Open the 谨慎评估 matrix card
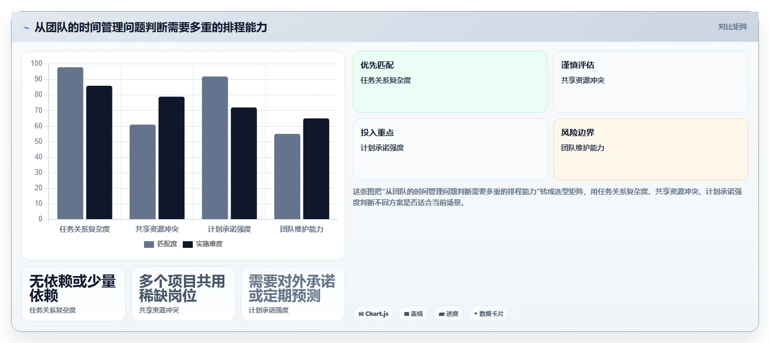 pyautogui.click(x=650, y=82)
